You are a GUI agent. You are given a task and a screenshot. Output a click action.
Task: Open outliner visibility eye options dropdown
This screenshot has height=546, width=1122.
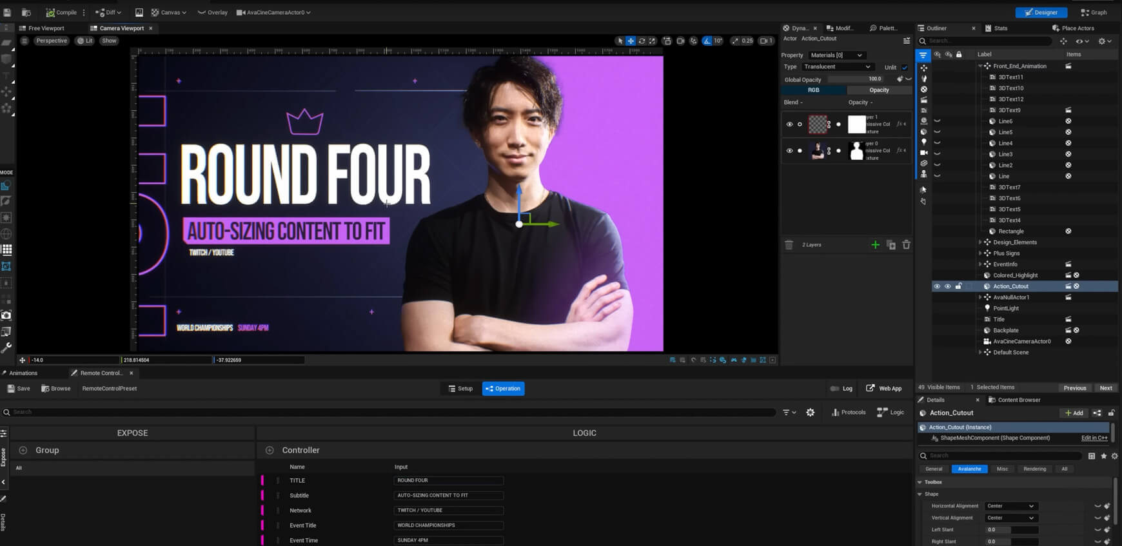pyautogui.click(x=1083, y=41)
